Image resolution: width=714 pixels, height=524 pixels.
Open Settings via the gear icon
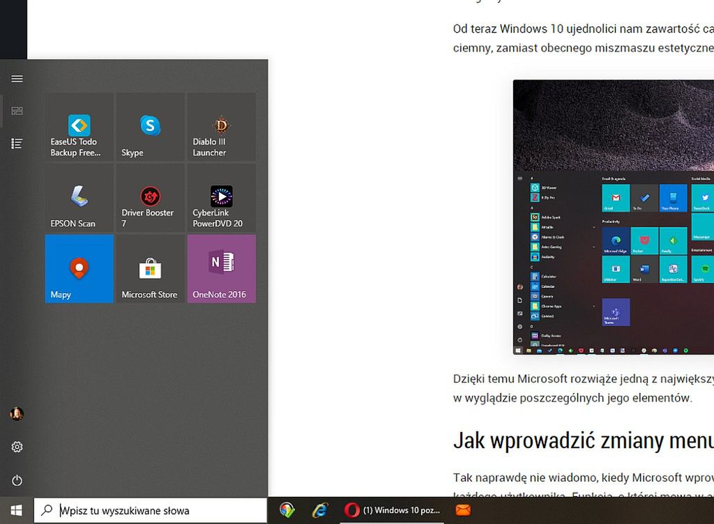(x=17, y=447)
